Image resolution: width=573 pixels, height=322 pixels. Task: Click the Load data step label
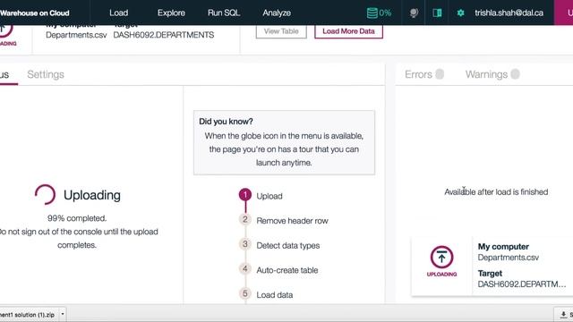coord(275,295)
